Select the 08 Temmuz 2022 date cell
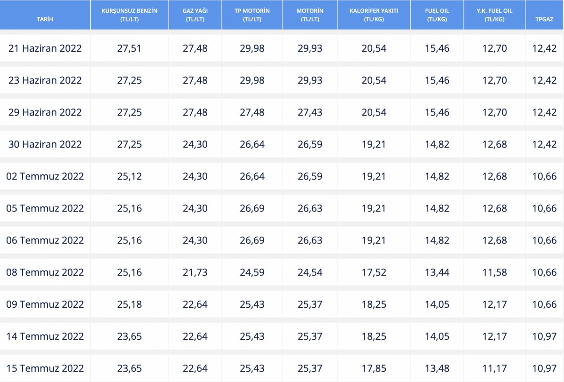Viewport: 564px width, 382px height. pos(45,272)
